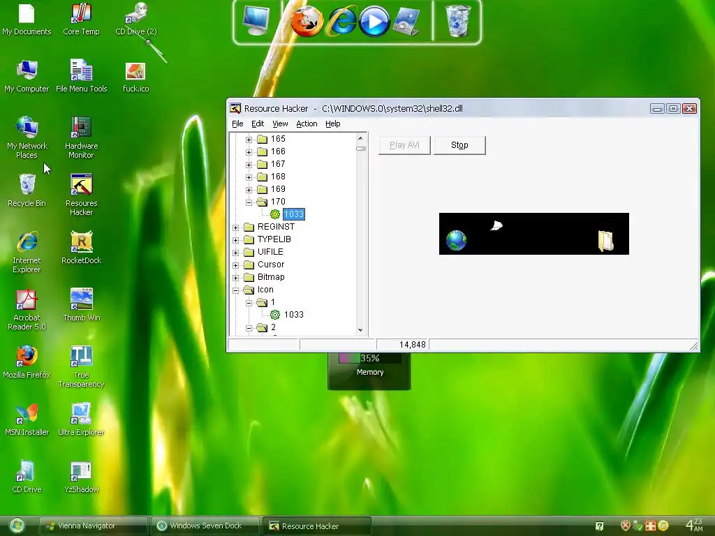715x536 pixels.
Task: Select the fuck.ico desktop file
Action: point(136,77)
